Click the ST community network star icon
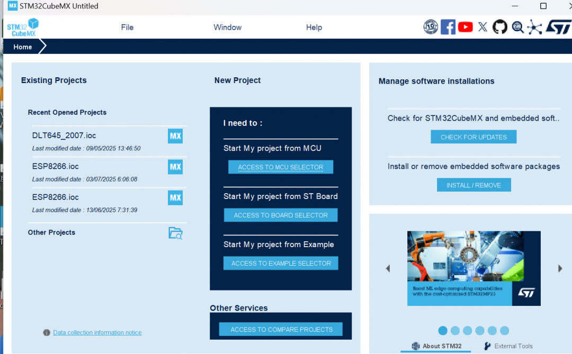The height and width of the screenshot is (354, 572). coord(535,28)
